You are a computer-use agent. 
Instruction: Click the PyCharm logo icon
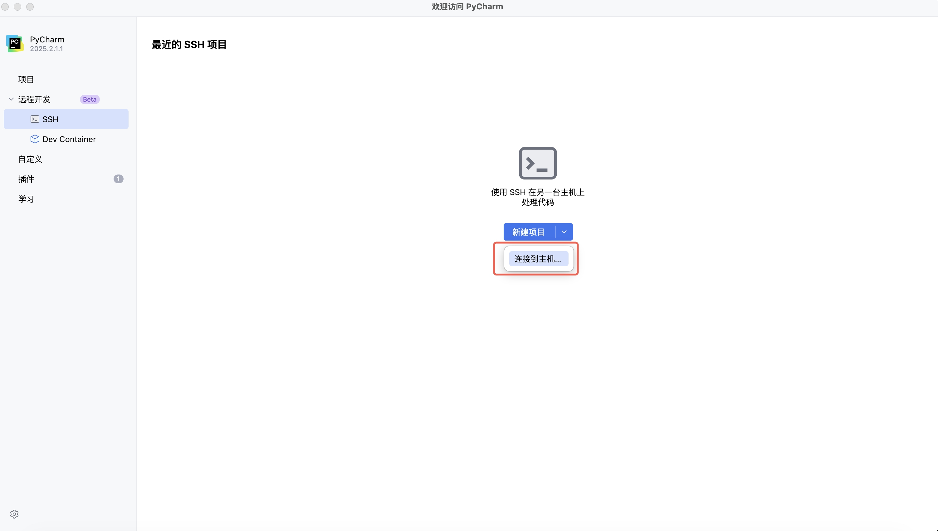[x=15, y=43]
